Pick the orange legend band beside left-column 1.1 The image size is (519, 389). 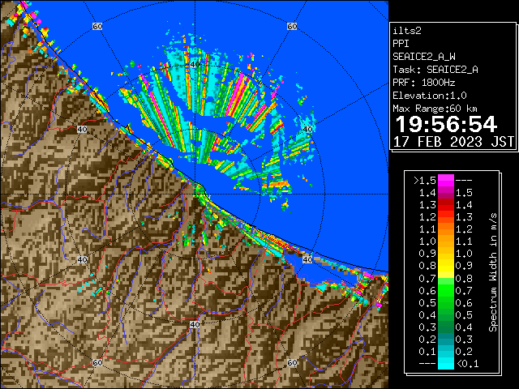click(x=446, y=229)
